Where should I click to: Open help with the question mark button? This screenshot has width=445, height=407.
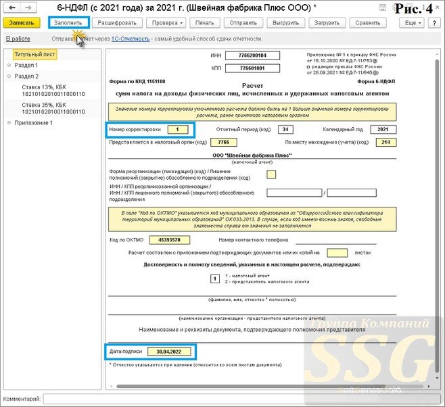pyautogui.click(x=434, y=23)
